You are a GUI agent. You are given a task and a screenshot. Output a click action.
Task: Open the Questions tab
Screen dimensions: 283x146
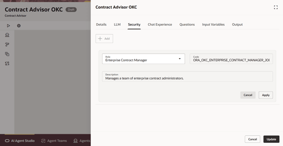[187, 24]
